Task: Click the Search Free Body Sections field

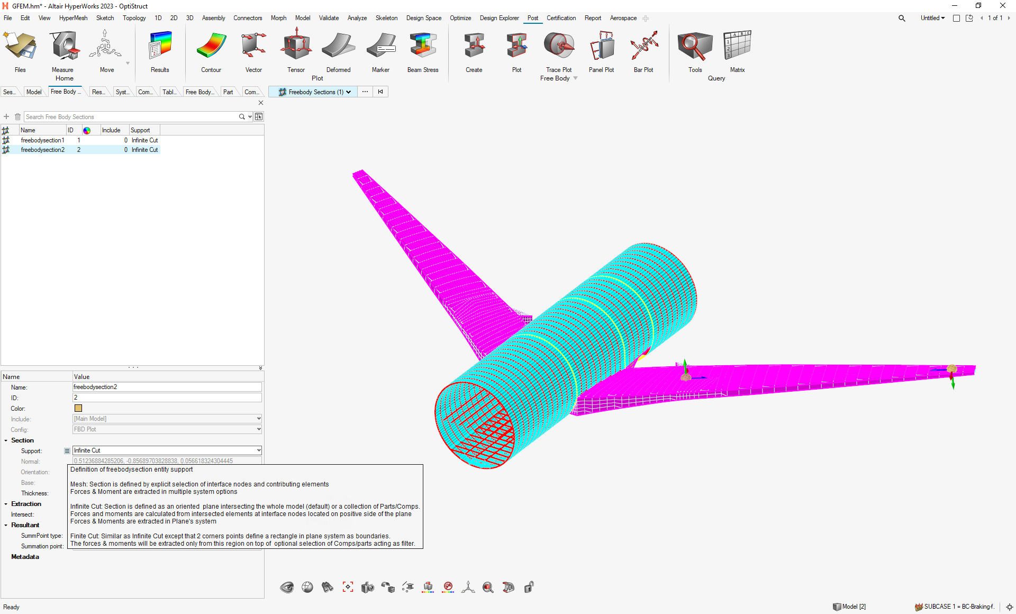Action: 131,117
